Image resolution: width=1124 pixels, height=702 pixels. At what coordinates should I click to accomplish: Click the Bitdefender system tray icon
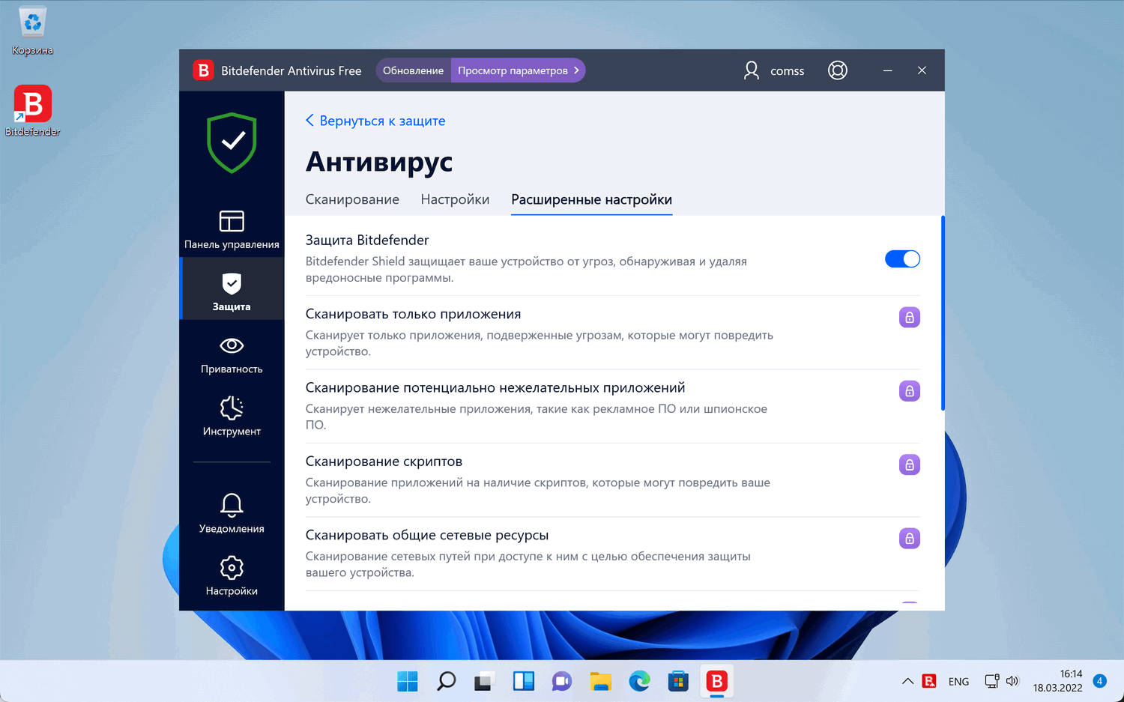pyautogui.click(x=930, y=681)
